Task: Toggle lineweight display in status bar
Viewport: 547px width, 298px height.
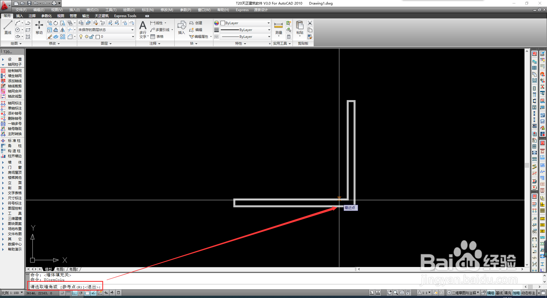Action: coord(112,293)
